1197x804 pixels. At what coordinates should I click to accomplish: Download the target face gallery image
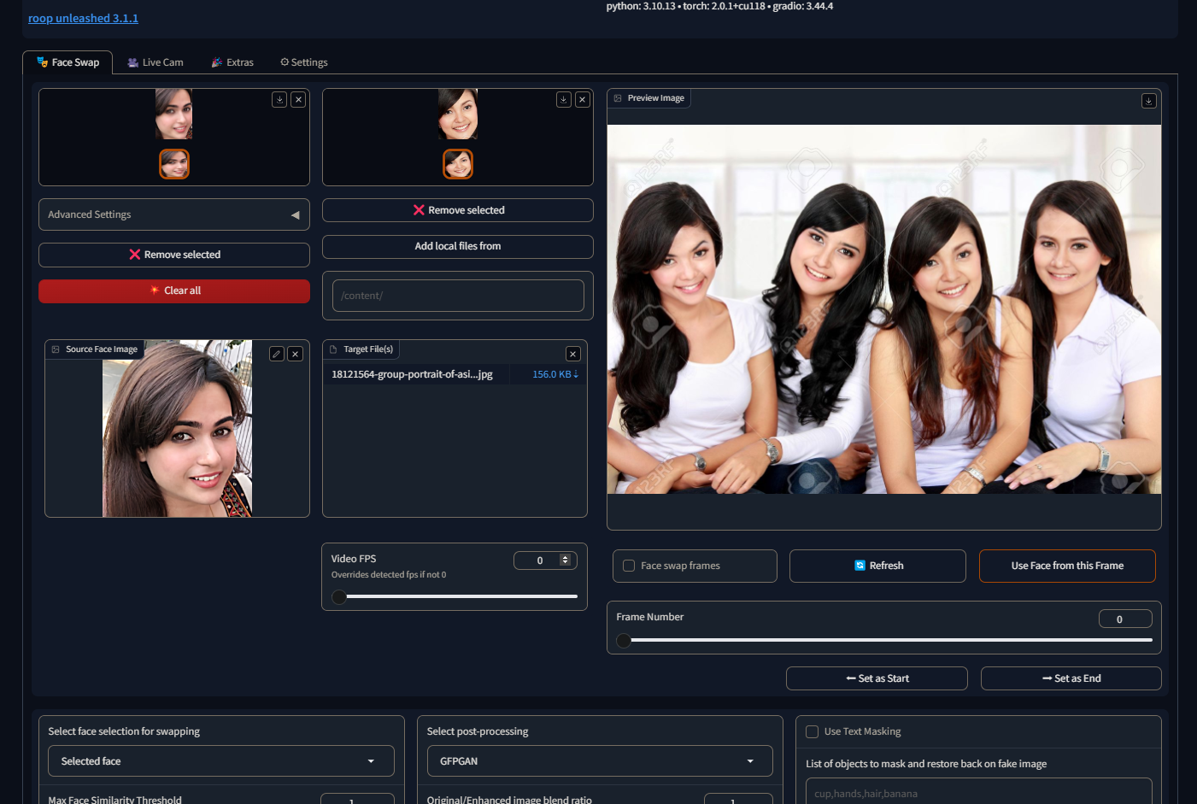[563, 99]
